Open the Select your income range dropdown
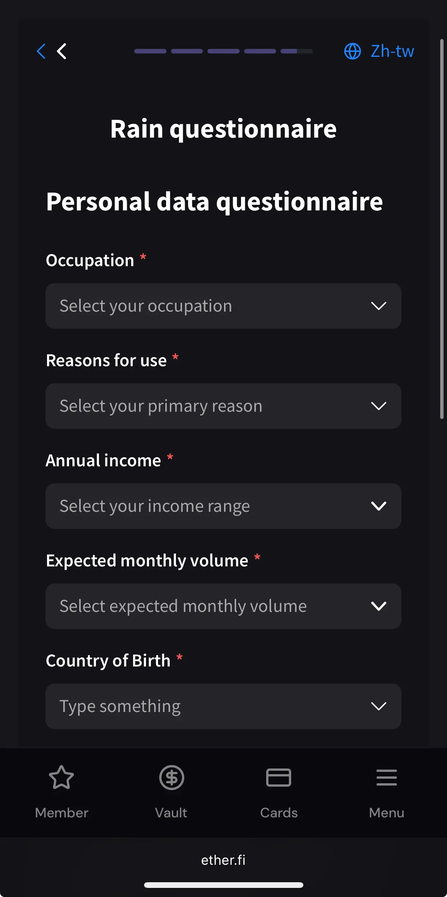 (223, 506)
